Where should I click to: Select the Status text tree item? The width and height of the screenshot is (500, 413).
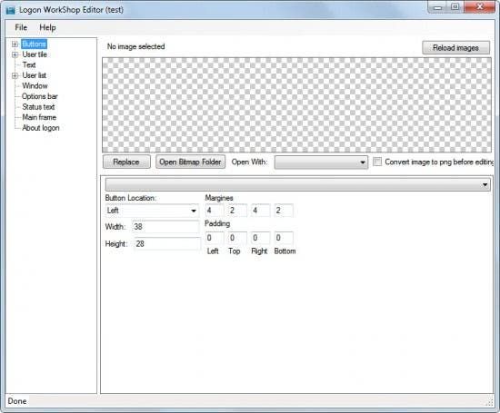pos(38,107)
